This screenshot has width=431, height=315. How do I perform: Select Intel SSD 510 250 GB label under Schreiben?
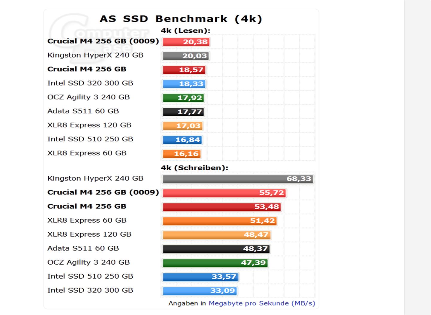(90, 277)
